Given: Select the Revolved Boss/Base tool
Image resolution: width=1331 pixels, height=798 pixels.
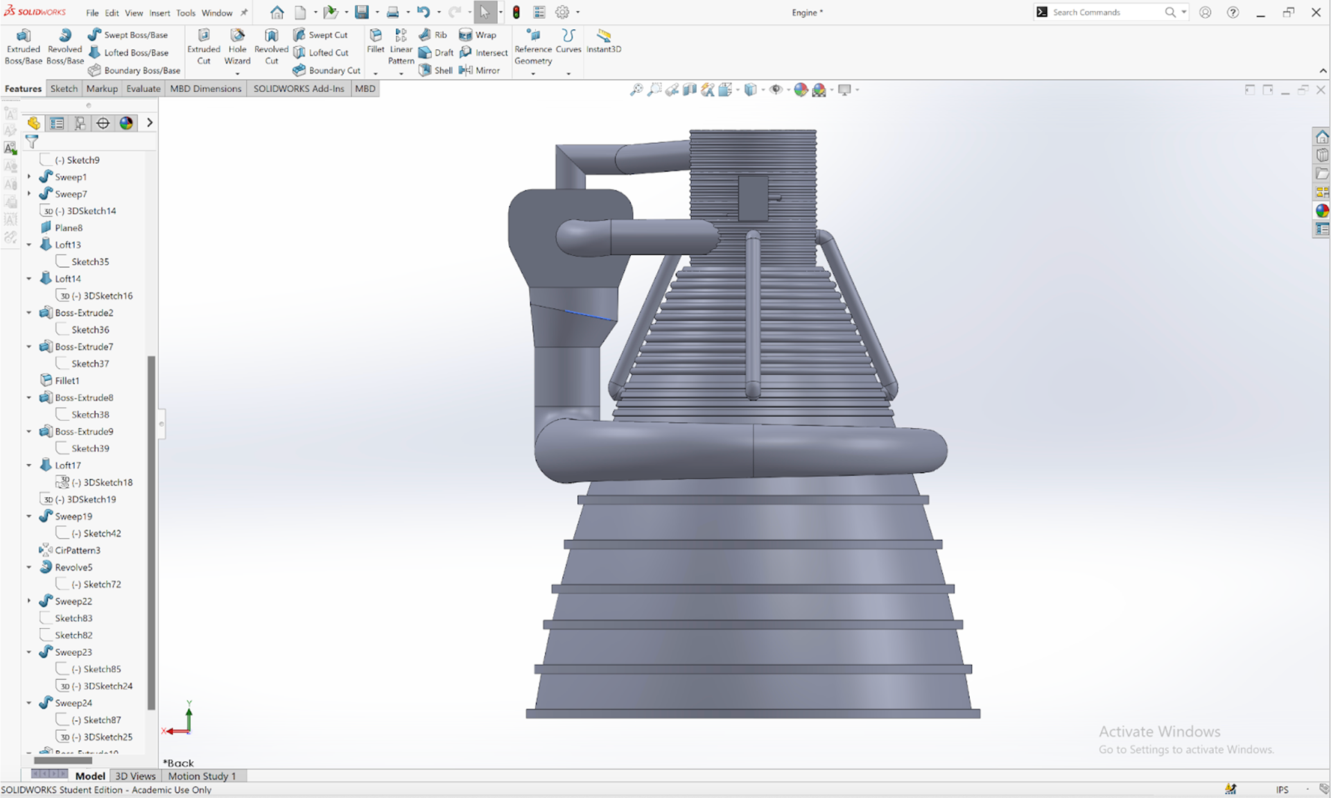Looking at the screenshot, I should (x=64, y=46).
